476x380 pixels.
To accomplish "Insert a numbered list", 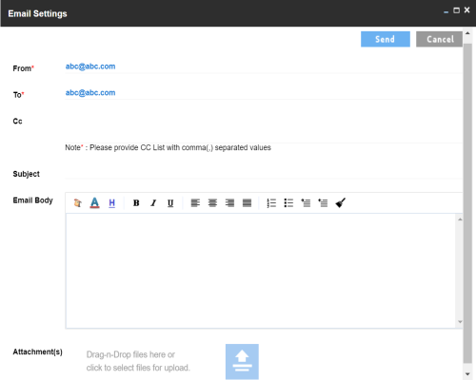I will [271, 202].
